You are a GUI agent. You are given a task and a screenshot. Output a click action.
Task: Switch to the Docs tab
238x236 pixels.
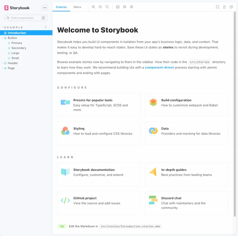tap(78, 7)
